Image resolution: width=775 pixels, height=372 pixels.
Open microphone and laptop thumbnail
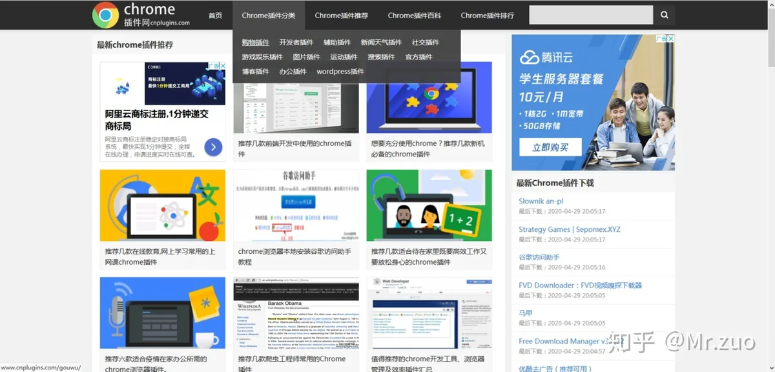pyautogui.click(x=163, y=313)
